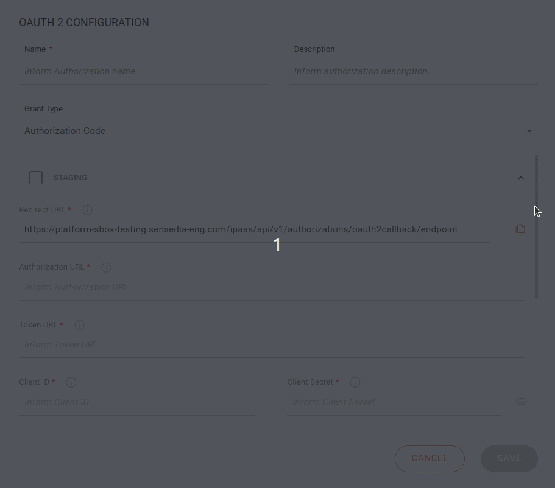Click the Client ID info tooltip icon
This screenshot has height=488, width=555.
point(71,382)
